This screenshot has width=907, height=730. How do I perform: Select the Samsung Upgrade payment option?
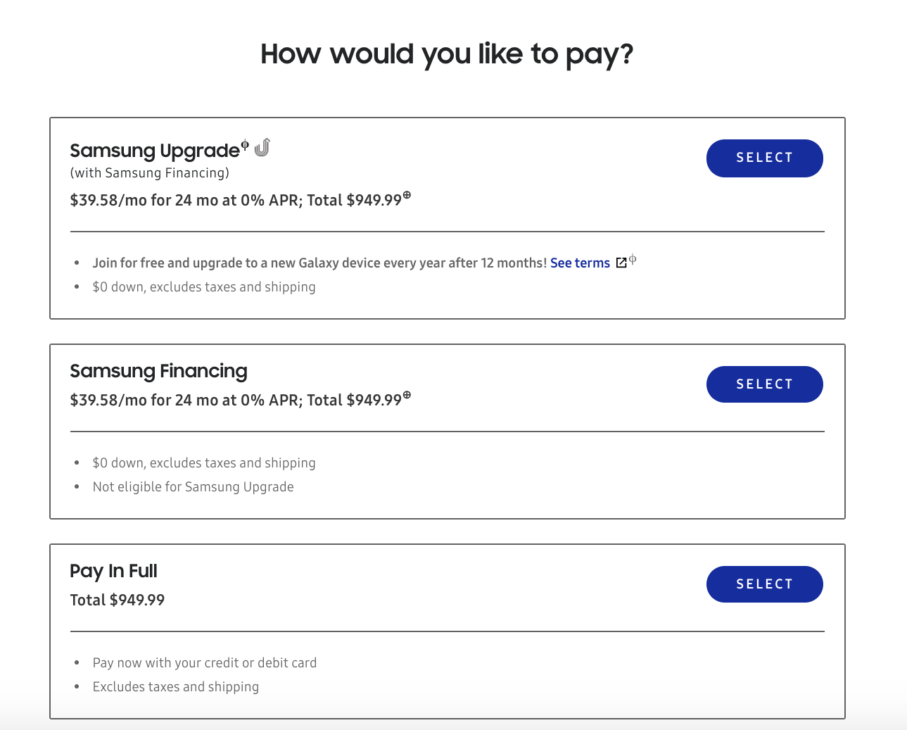coord(764,158)
